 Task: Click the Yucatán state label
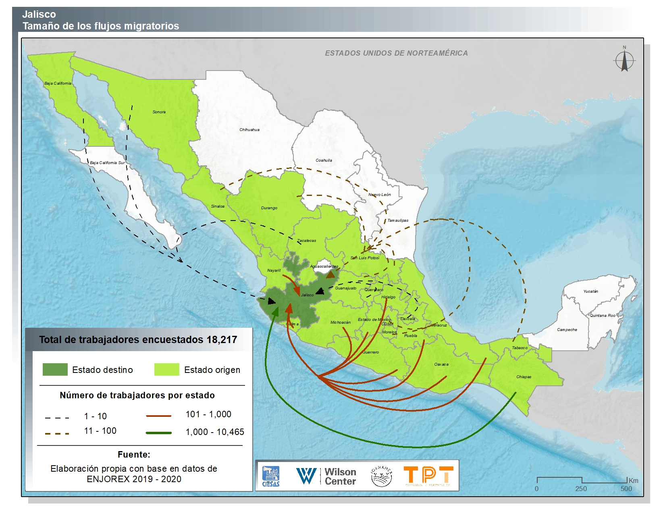[x=590, y=291]
